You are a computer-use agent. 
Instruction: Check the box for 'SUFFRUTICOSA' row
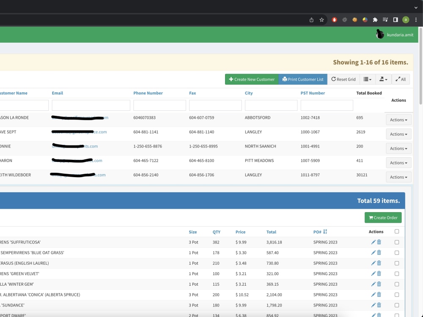click(397, 242)
